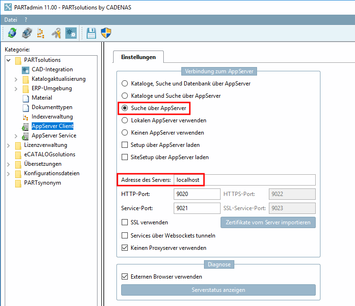The width and height of the screenshot is (355, 306).
Task: Click the AppServer Client server icon
Action: click(x=26, y=127)
